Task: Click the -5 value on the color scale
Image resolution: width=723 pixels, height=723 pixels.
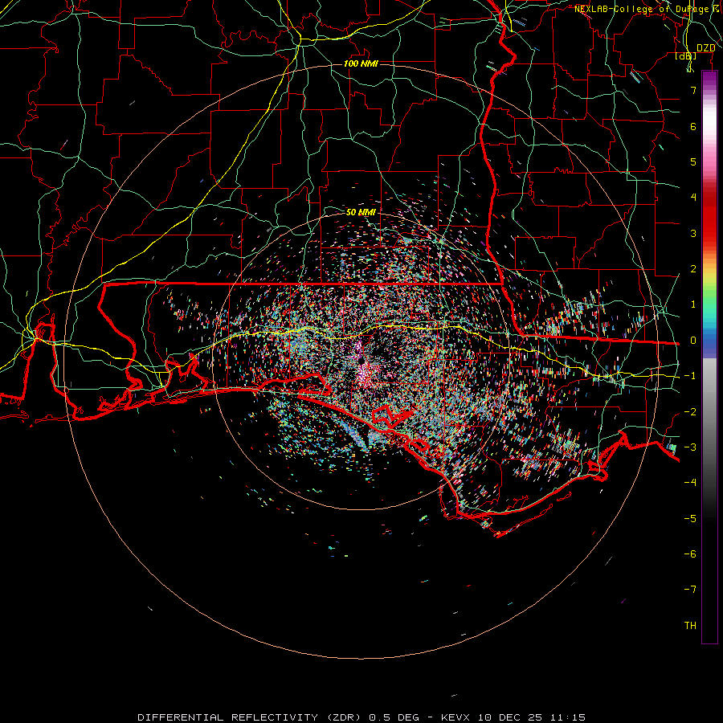Action: (x=690, y=519)
